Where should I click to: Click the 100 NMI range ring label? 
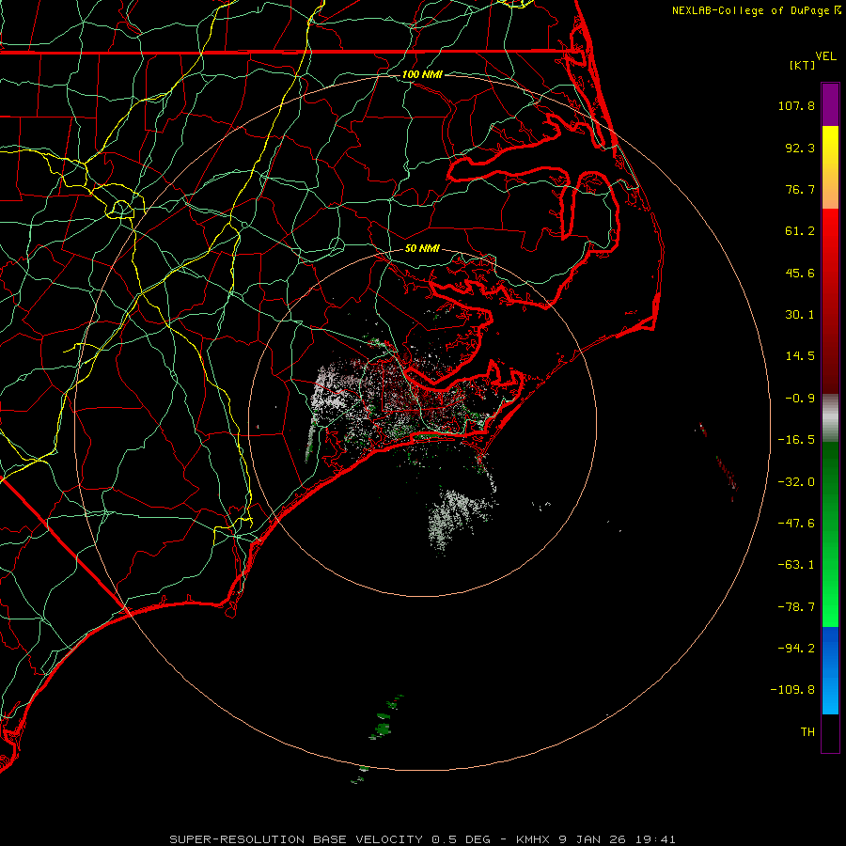[x=422, y=74]
